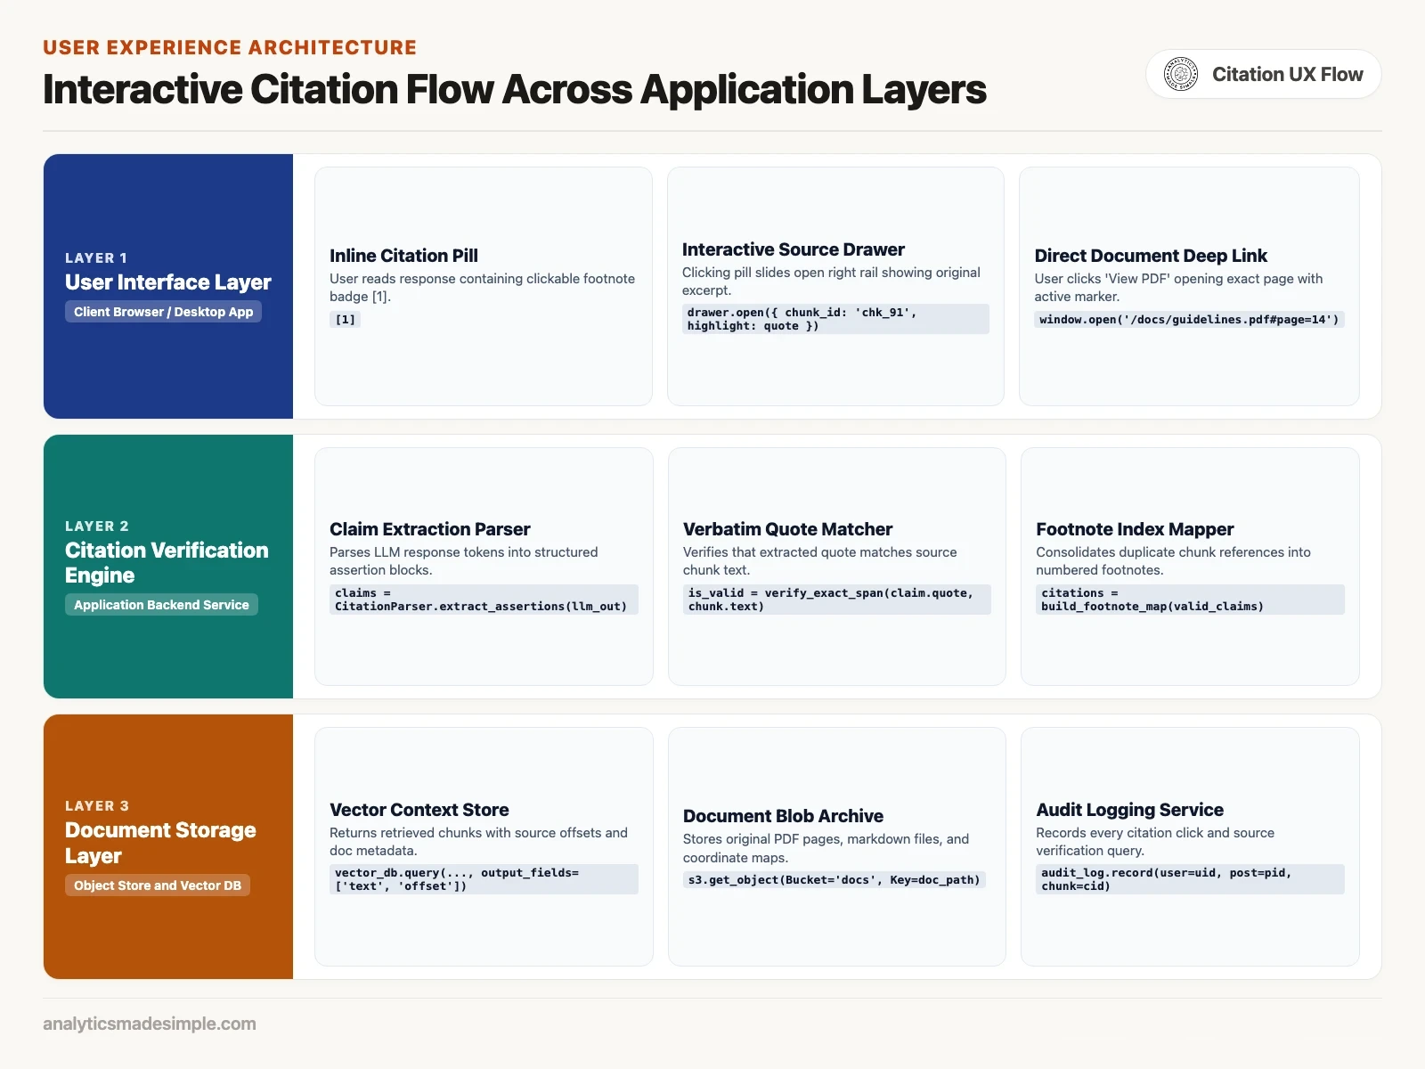Image resolution: width=1425 pixels, height=1069 pixels.
Task: Click the LAYER 1 label
Action: click(96, 258)
